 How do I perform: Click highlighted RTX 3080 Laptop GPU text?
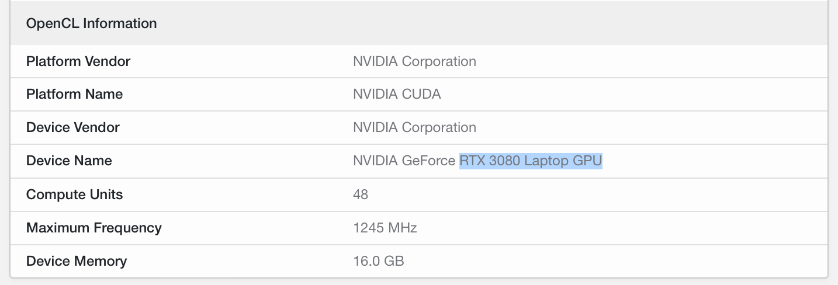point(531,161)
